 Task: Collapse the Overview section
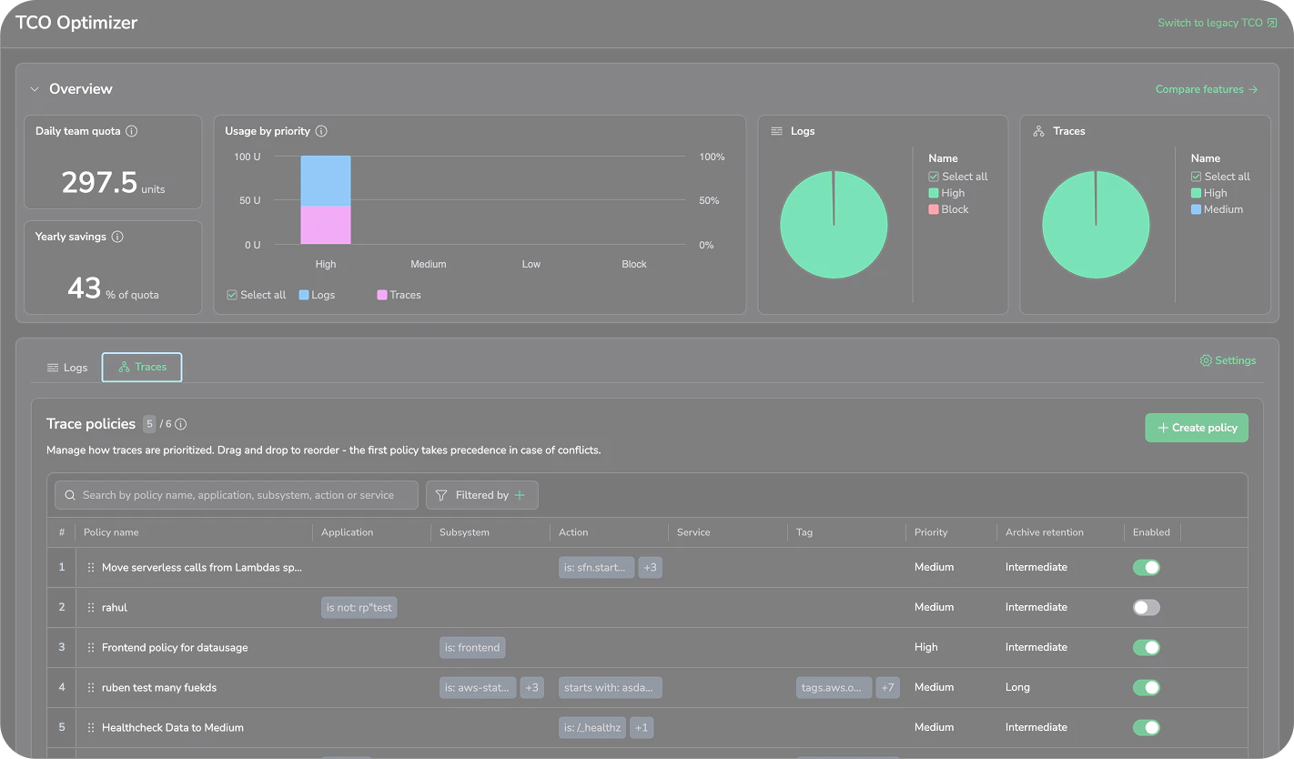(x=35, y=89)
